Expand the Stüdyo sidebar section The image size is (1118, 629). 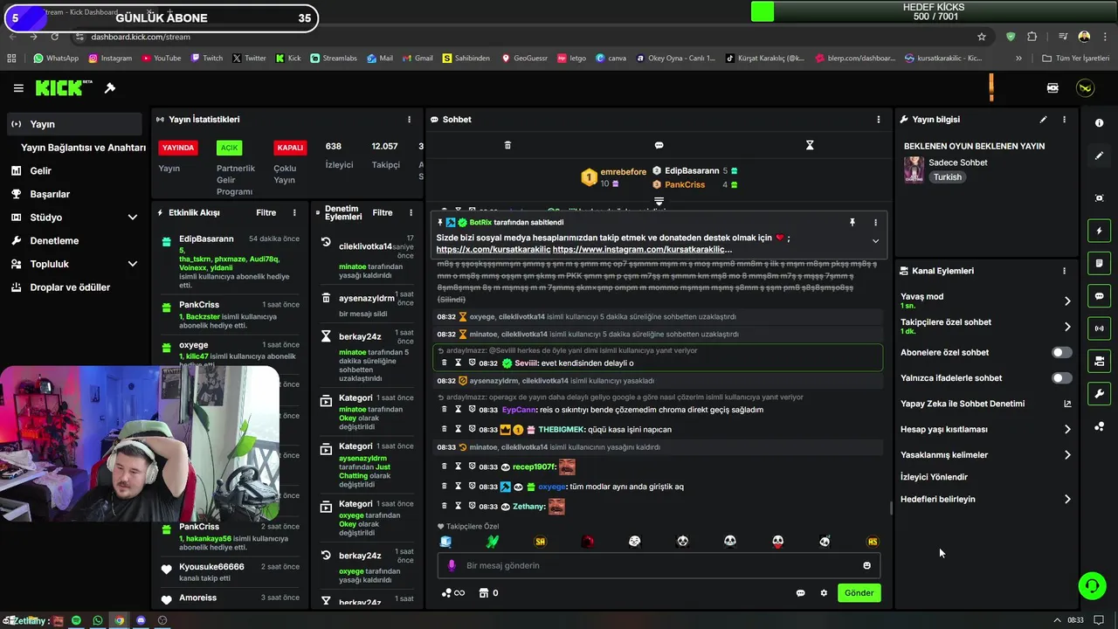(x=133, y=218)
